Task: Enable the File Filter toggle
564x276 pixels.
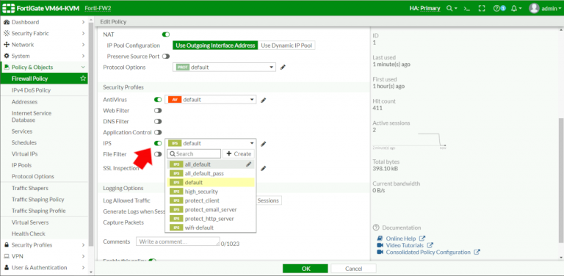Action: point(158,154)
